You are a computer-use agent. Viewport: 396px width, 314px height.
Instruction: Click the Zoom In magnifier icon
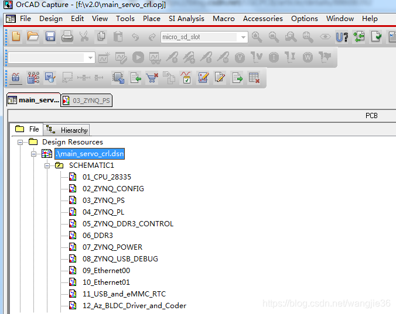point(257,37)
